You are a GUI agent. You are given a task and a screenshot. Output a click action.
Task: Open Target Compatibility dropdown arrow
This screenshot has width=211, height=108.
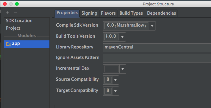click(115, 91)
